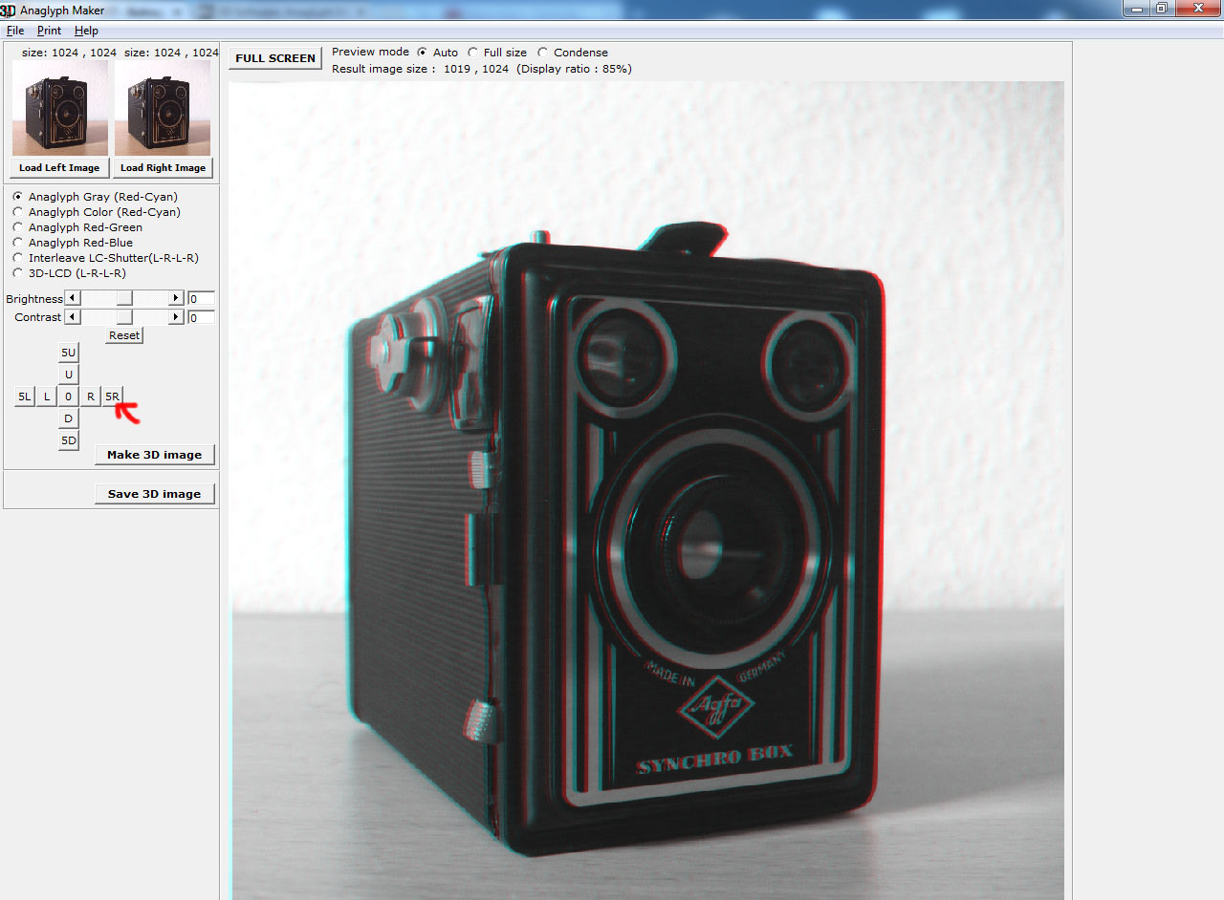Click the anaglyph preview image
1224x900 pixels.
pos(647,490)
